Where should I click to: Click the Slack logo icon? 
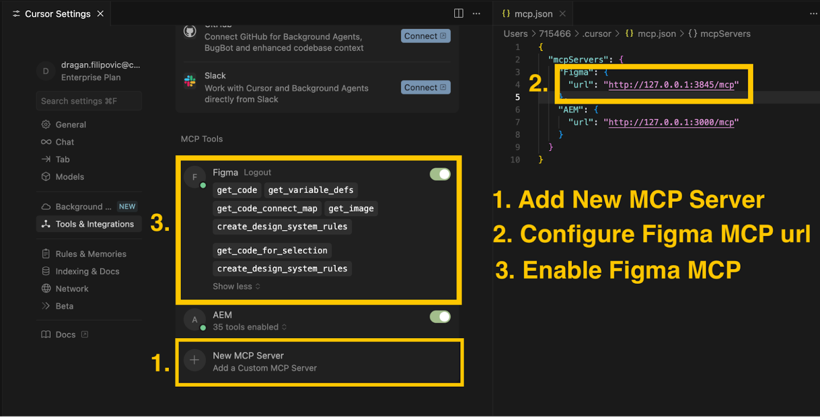(190, 81)
